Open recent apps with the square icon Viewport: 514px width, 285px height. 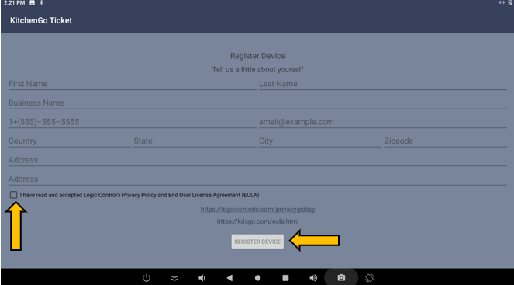(285, 278)
